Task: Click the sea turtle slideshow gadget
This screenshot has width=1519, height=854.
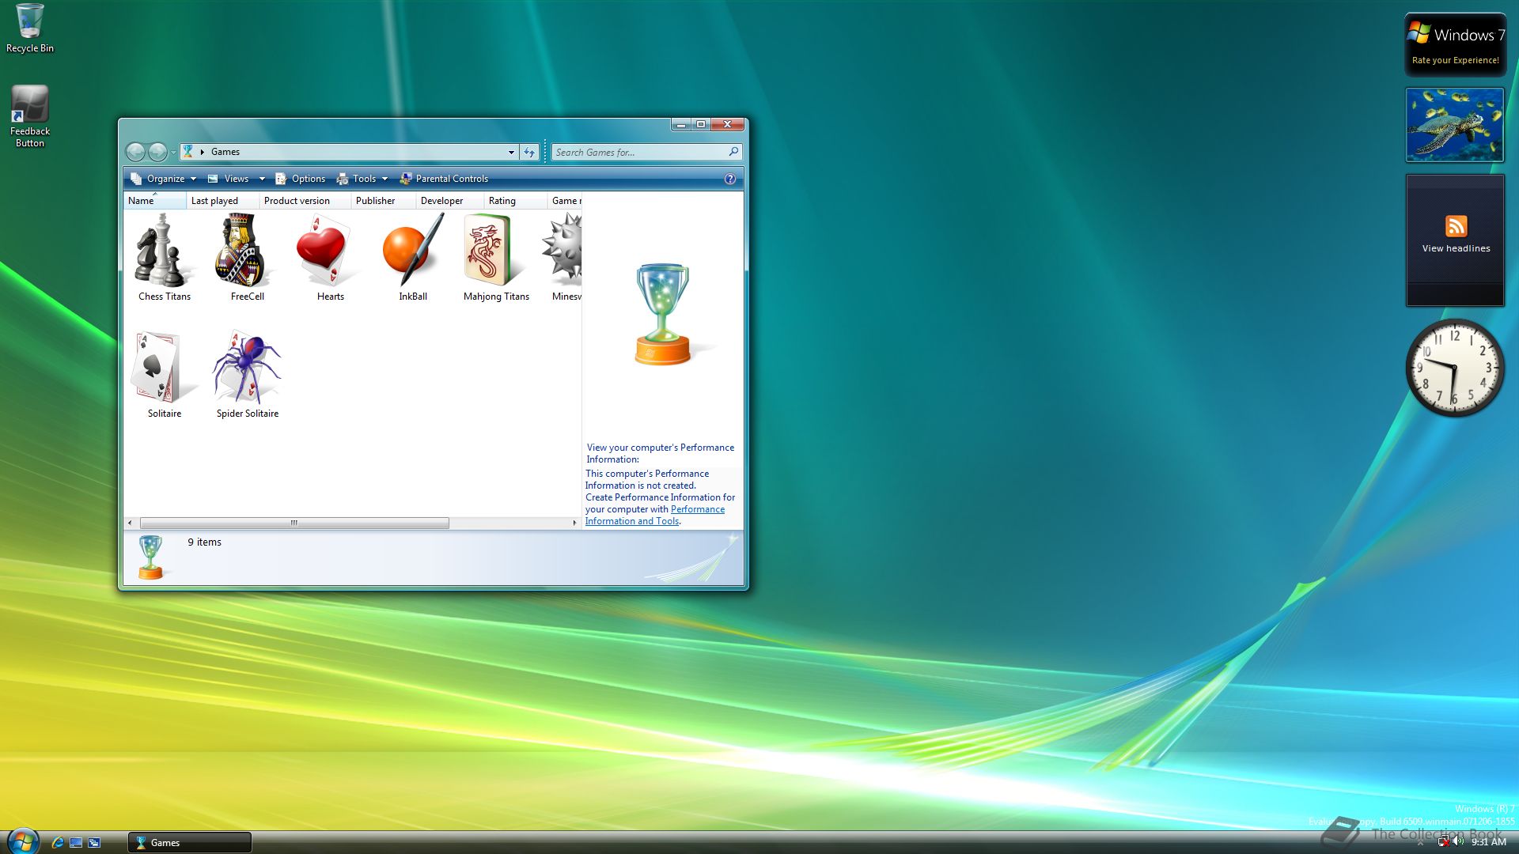Action: (x=1454, y=125)
